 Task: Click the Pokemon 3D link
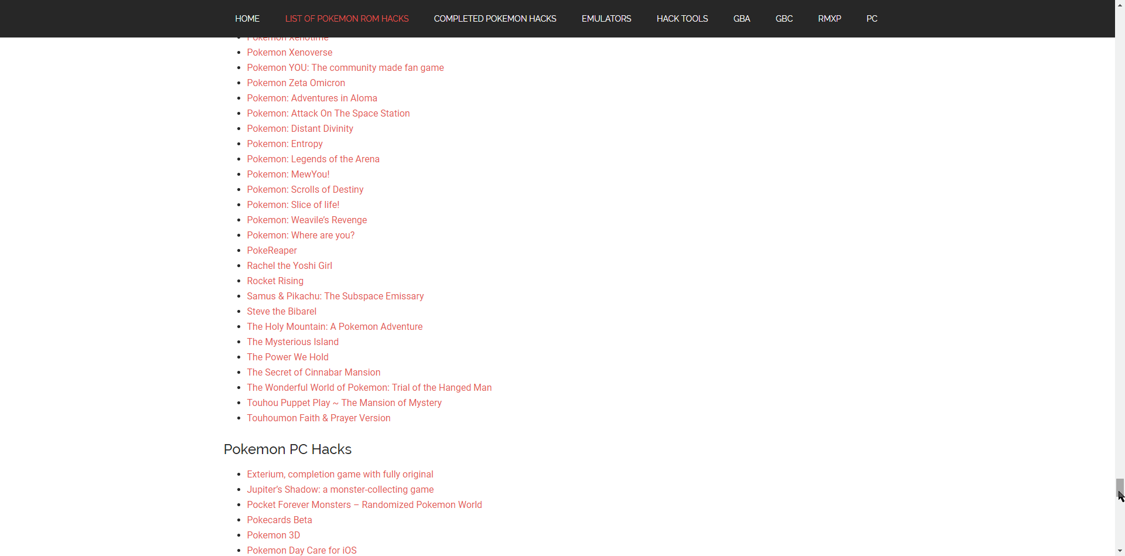[x=273, y=535]
